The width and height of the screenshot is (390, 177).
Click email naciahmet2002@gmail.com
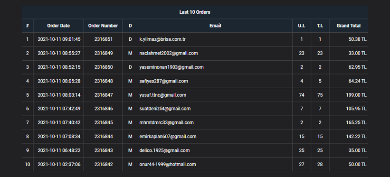[x=169, y=53]
